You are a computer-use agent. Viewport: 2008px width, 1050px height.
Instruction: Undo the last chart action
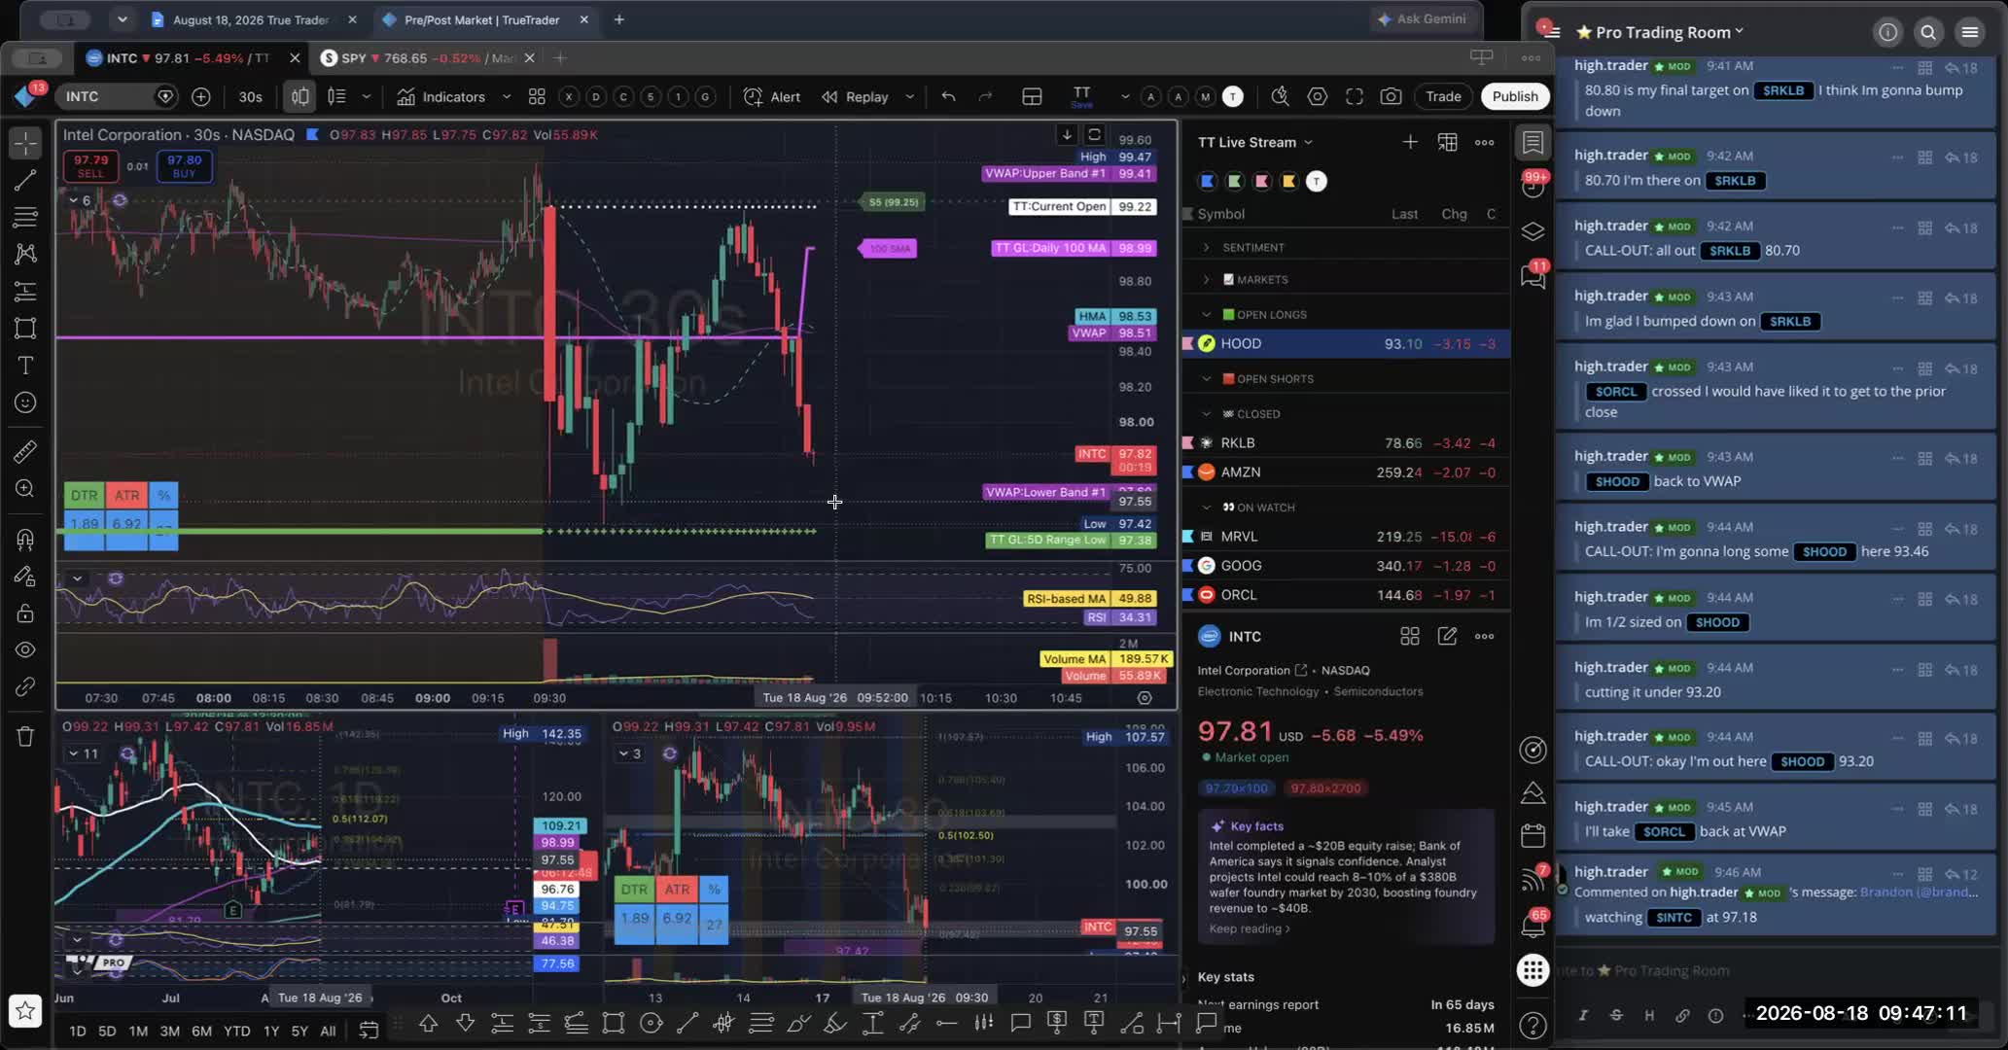(948, 96)
